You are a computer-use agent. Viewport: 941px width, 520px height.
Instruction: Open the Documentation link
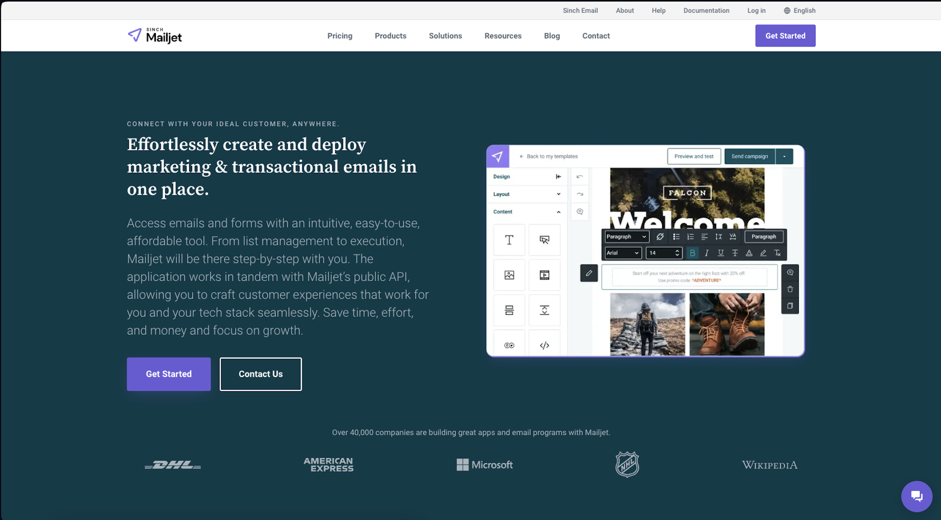(x=706, y=10)
